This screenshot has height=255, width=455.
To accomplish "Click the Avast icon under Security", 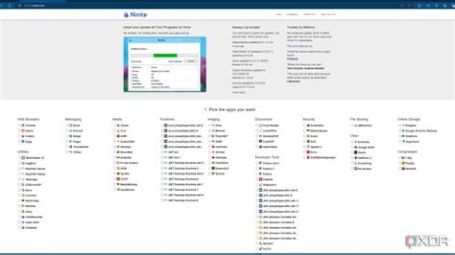I will click(x=308, y=136).
